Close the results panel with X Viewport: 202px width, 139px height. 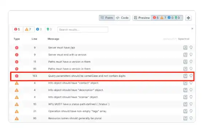pyautogui.click(x=192, y=28)
